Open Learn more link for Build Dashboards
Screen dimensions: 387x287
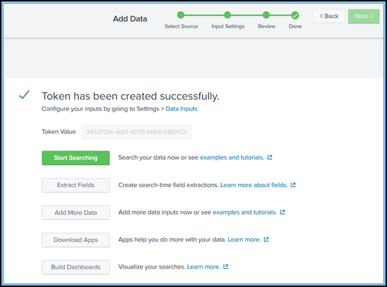pyautogui.click(x=204, y=267)
